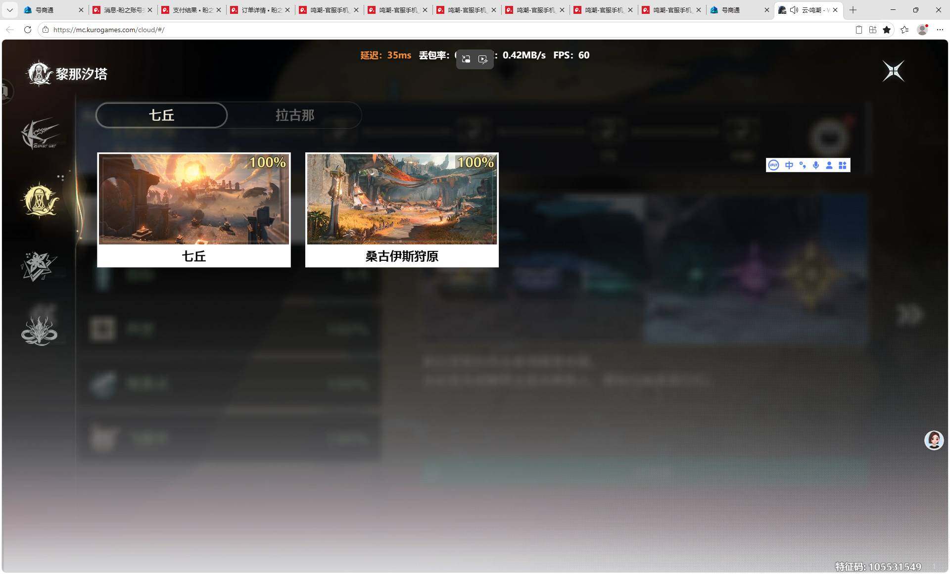Image resolution: width=950 pixels, height=574 pixels.
Task: Select the highlighted golden region emblem in sidebar
Action: click(x=40, y=200)
